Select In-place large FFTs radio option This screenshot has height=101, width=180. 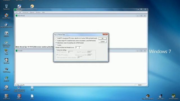click(56, 40)
